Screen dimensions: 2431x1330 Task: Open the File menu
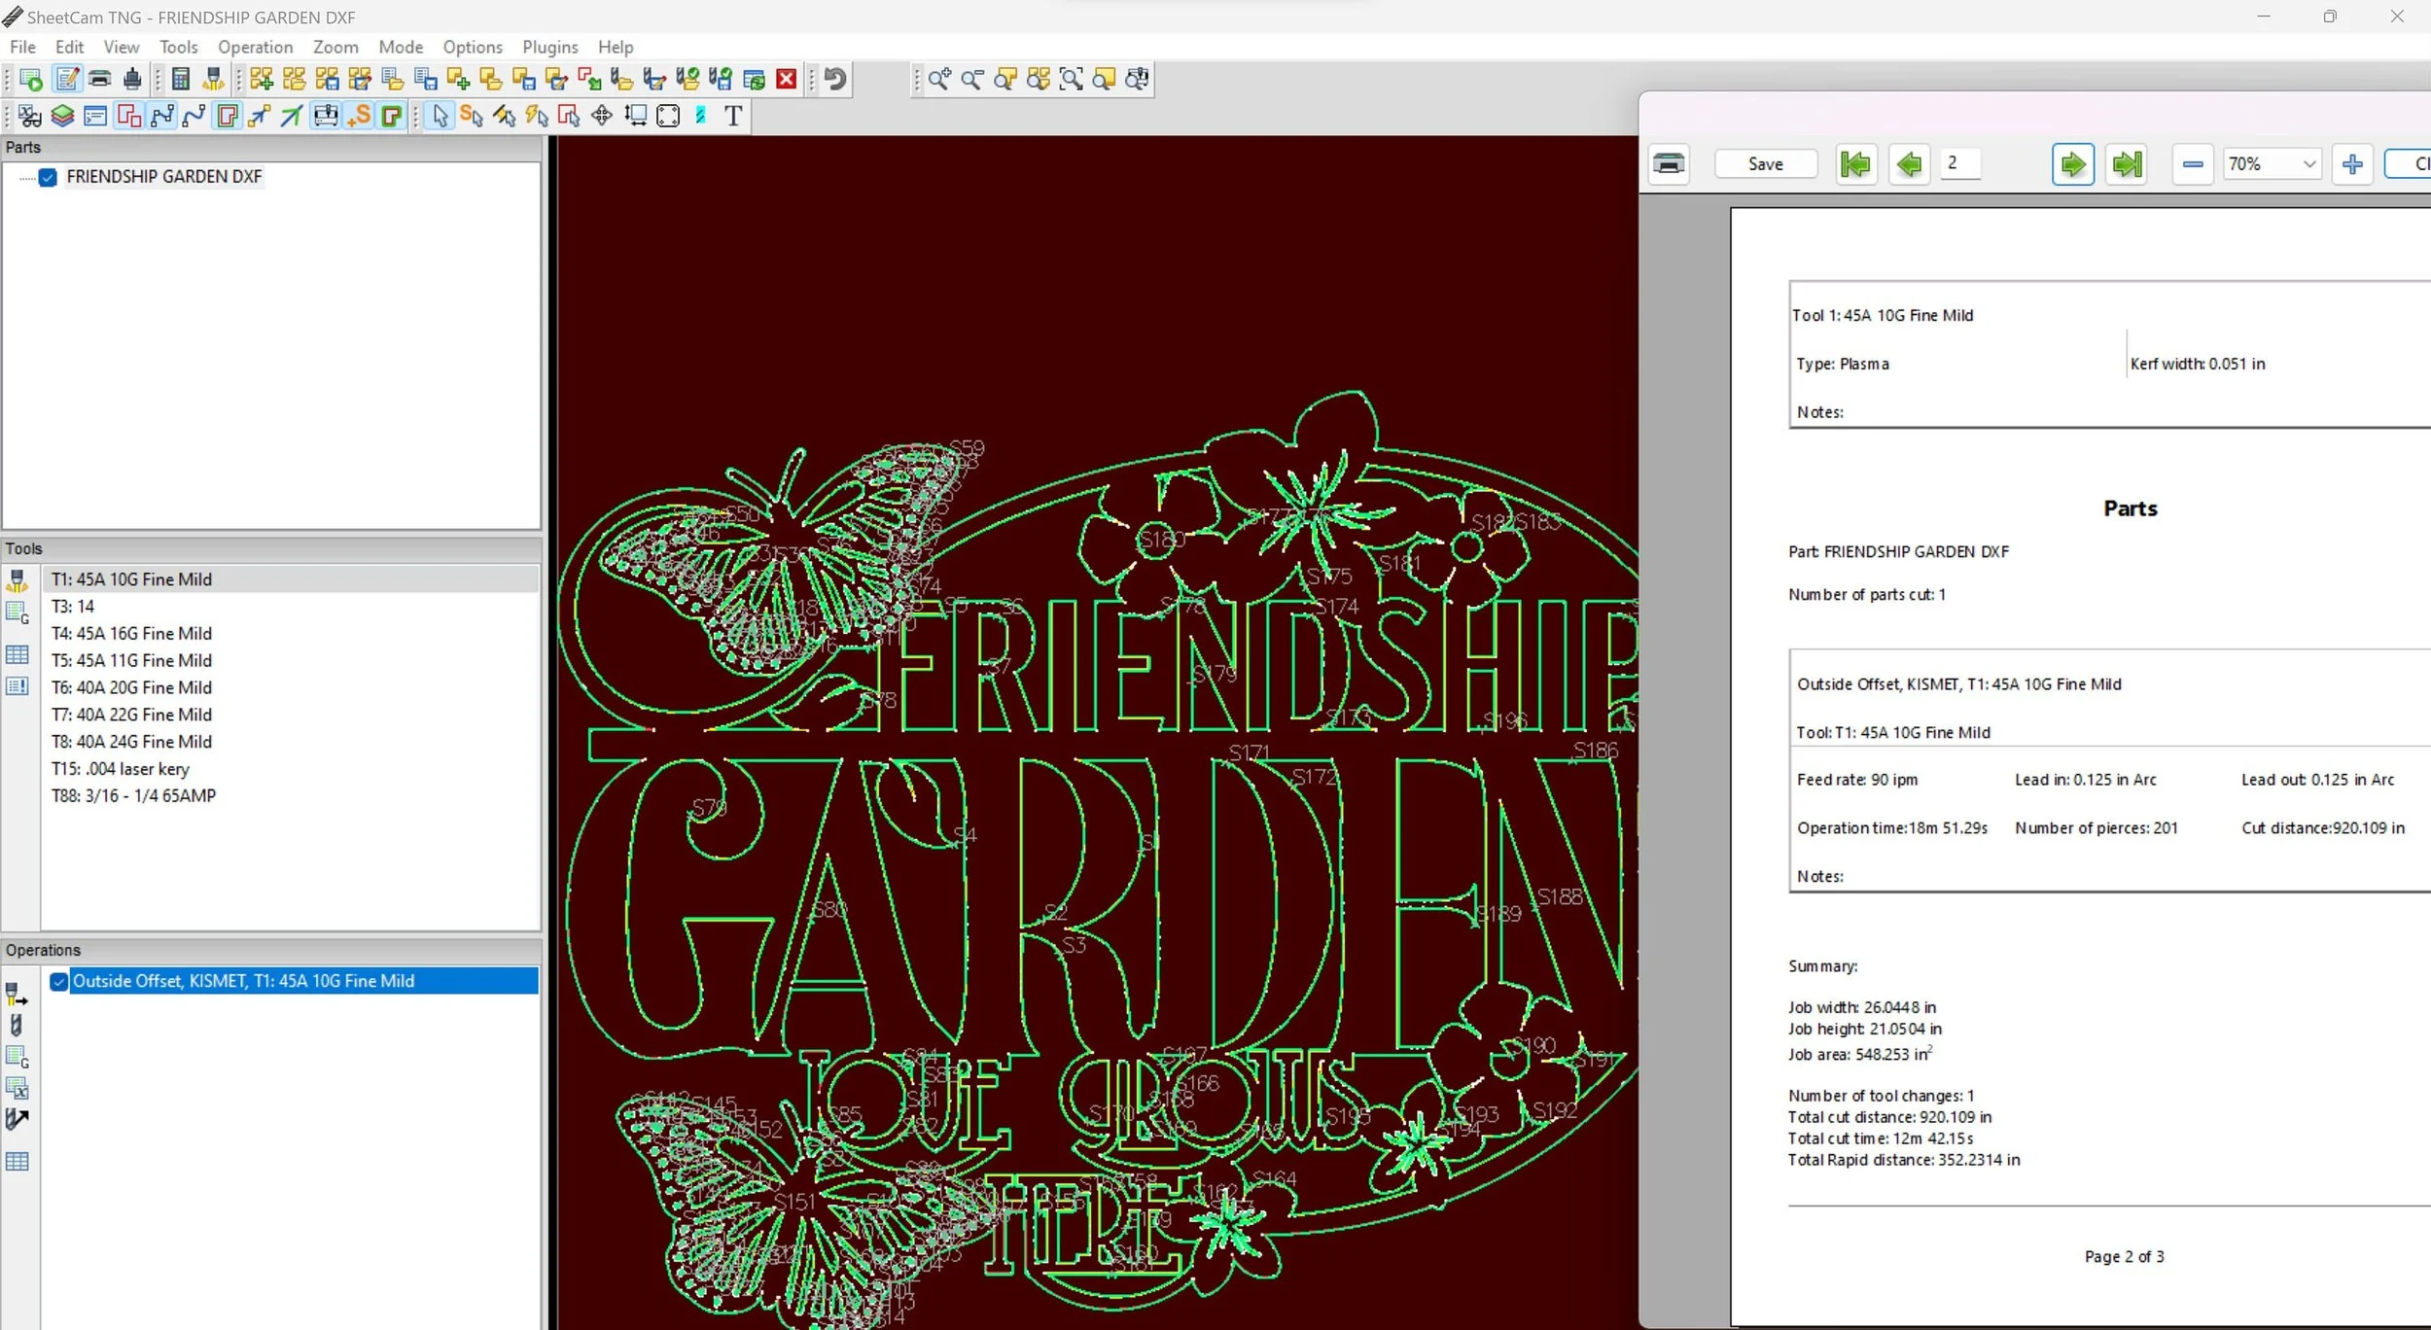[22, 47]
